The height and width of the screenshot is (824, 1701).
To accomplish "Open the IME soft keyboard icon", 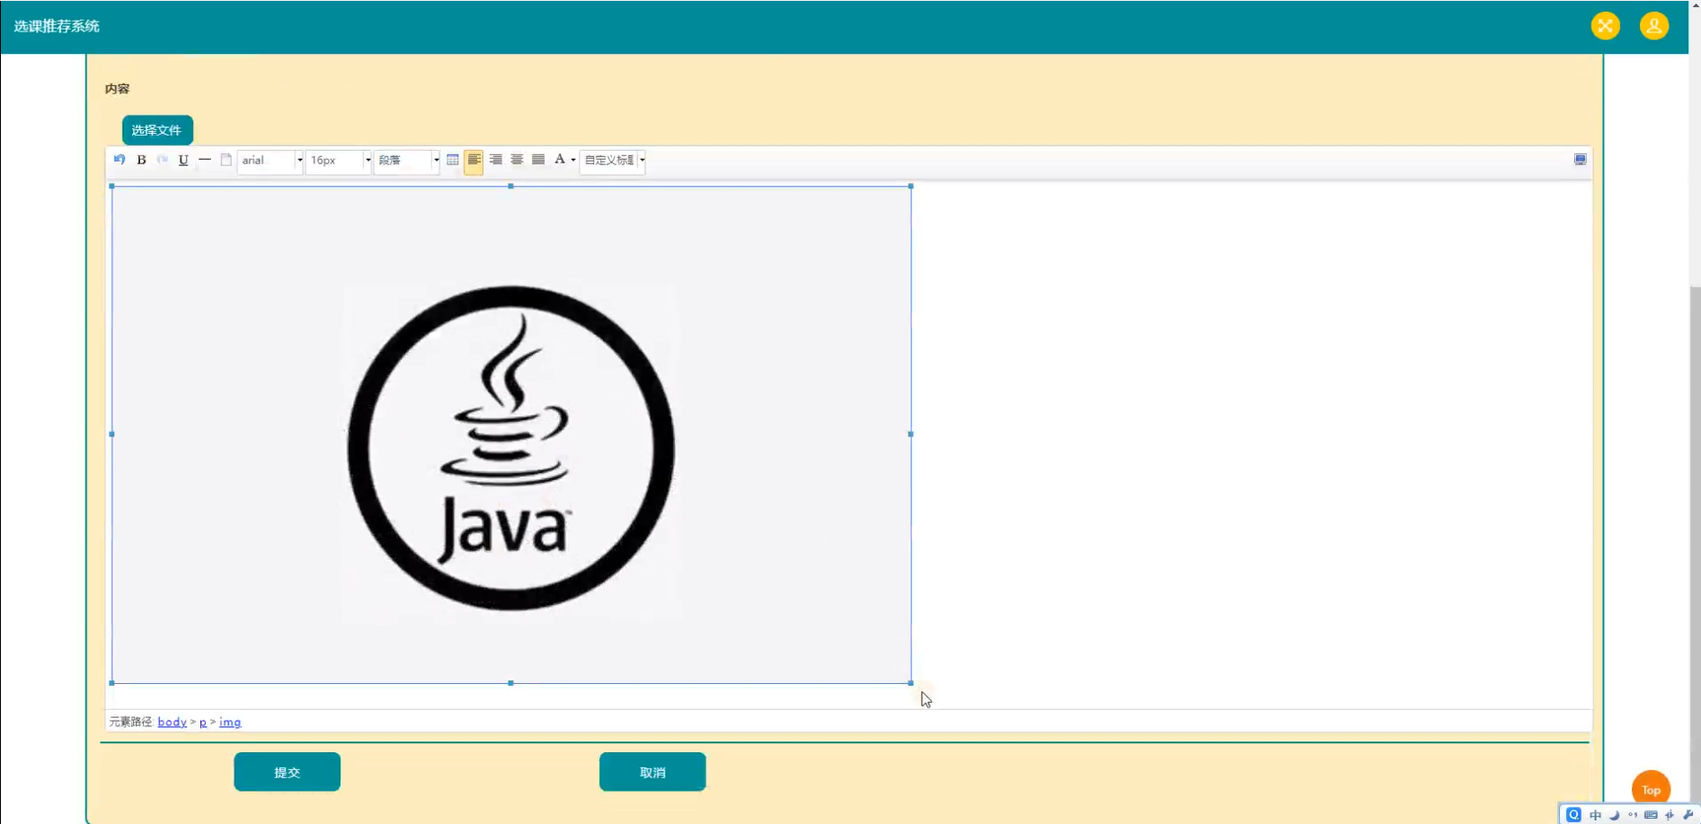I will 1651,815.
